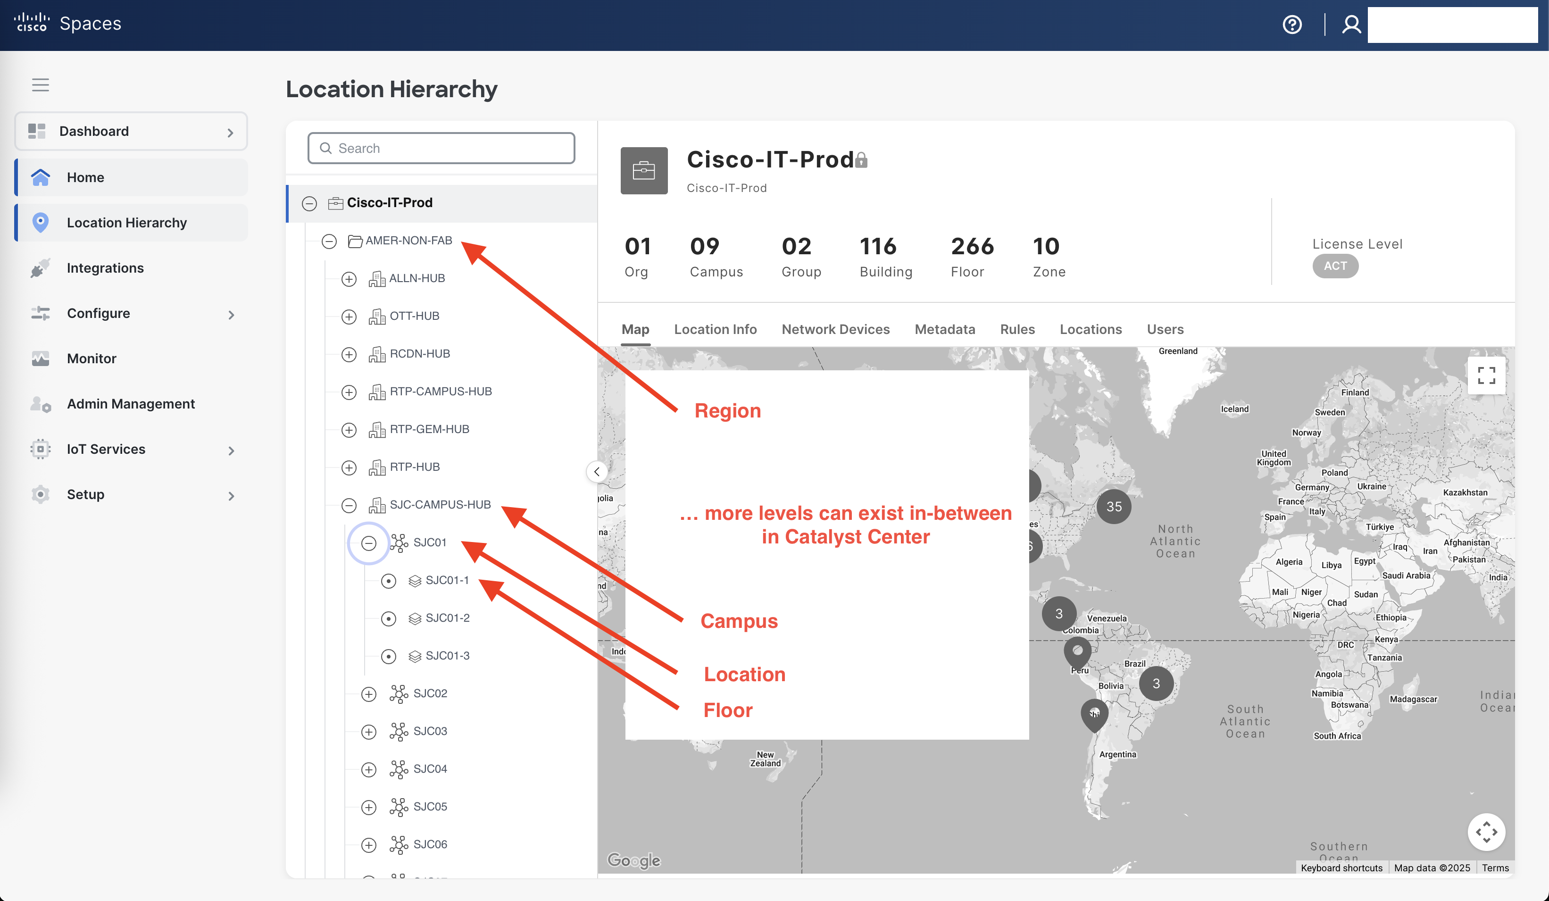Select the IoT Services chip icon
The width and height of the screenshot is (1549, 901).
point(39,449)
